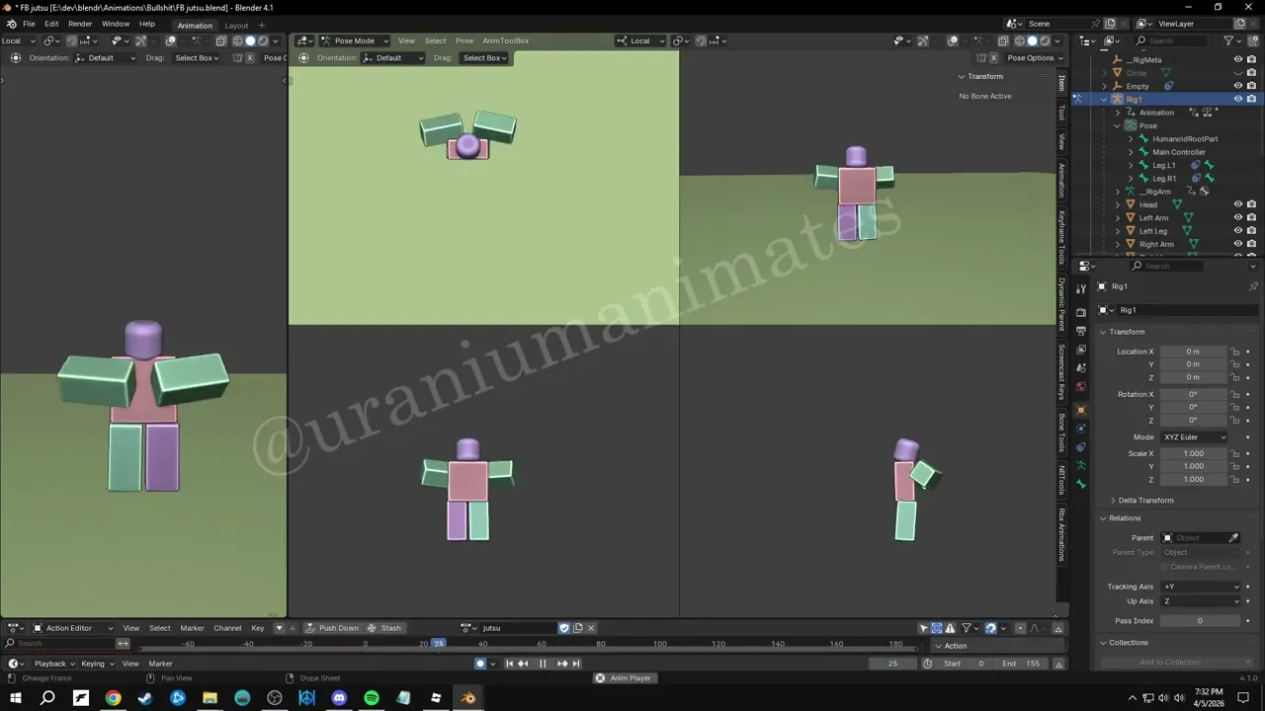Toggle visibility eye for Empty object
This screenshot has height=711, width=1265.
[1237, 86]
